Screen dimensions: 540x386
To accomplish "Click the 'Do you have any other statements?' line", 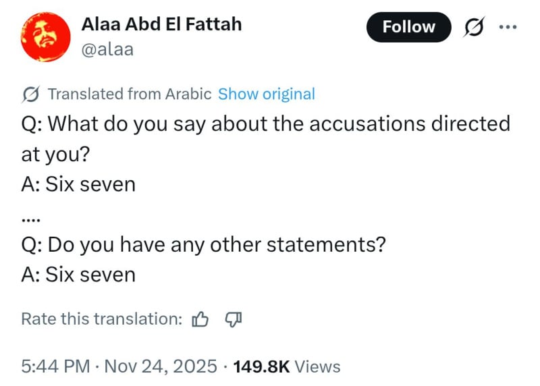I will (204, 245).
